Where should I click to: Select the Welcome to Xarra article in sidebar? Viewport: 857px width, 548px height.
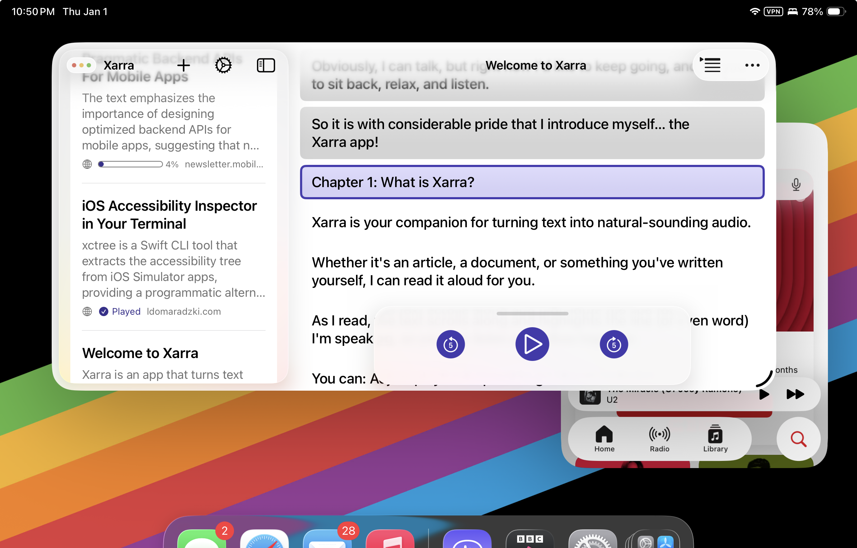[x=140, y=353]
